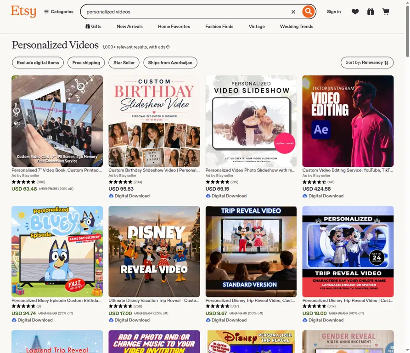Click price USD 9.67

tap(216, 313)
